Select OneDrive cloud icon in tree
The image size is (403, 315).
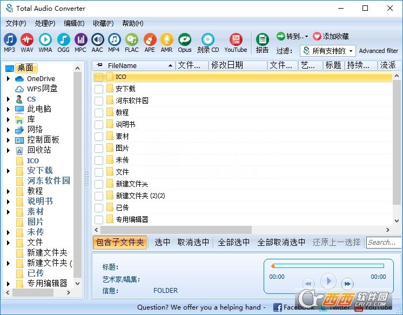tap(19, 79)
